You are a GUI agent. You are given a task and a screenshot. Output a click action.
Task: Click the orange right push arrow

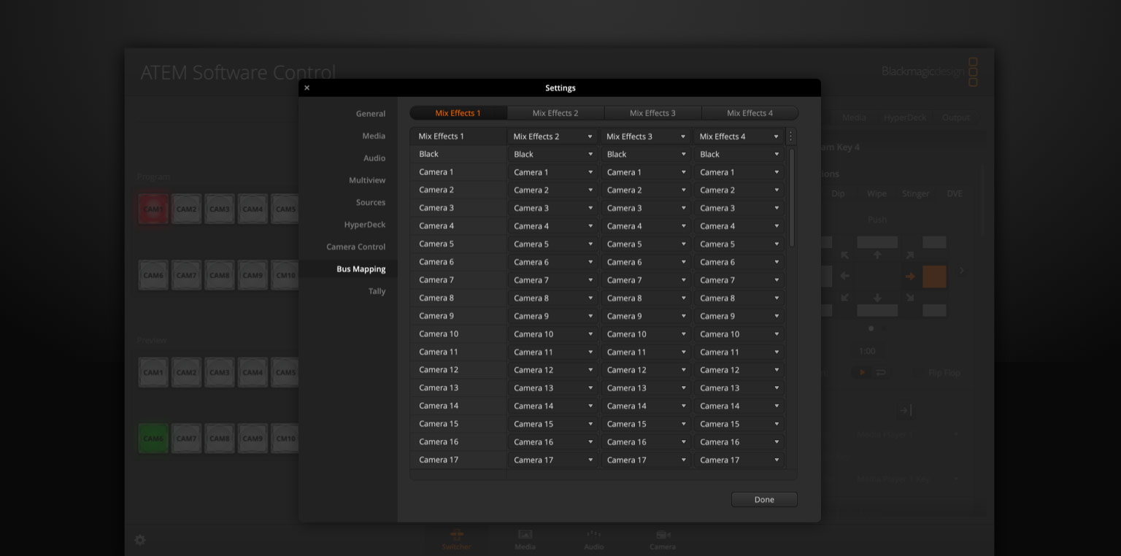tap(910, 277)
